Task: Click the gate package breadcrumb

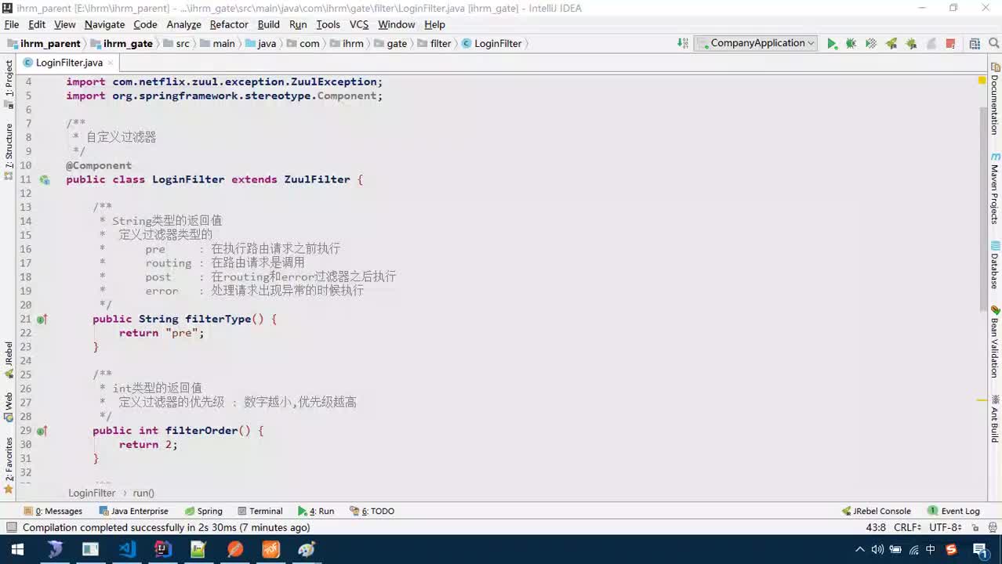Action: pyautogui.click(x=390, y=44)
